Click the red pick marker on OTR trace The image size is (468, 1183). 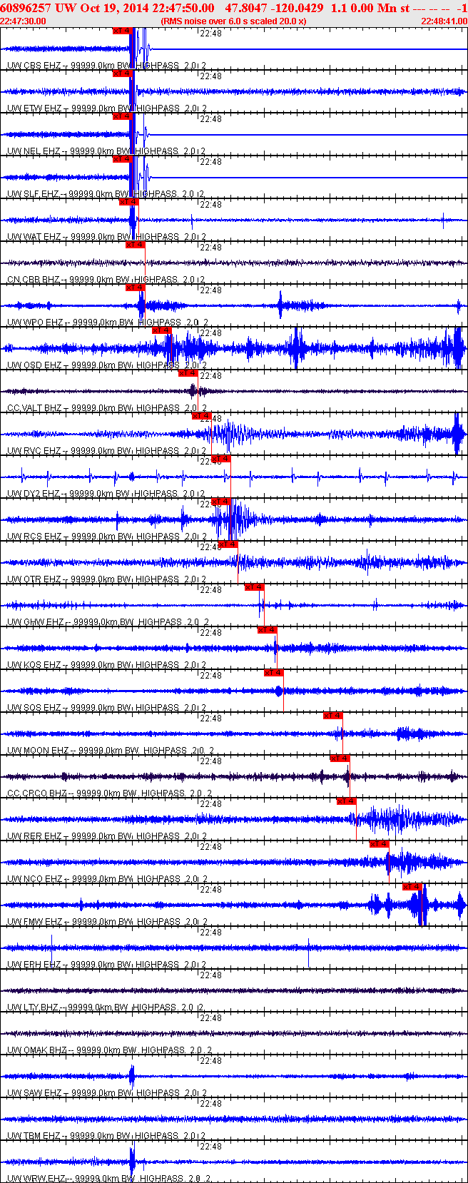coord(228,544)
